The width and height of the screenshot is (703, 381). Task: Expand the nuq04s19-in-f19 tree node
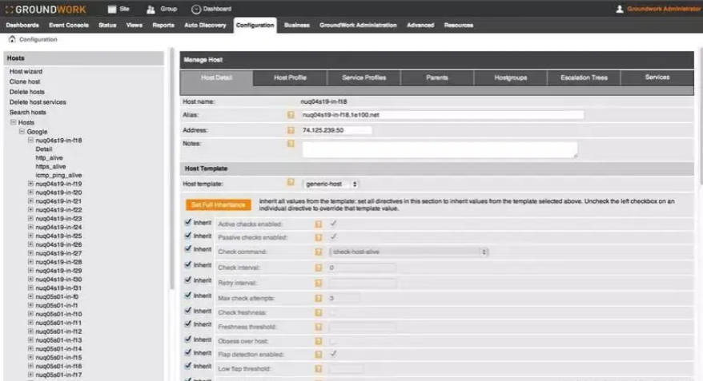click(30, 184)
